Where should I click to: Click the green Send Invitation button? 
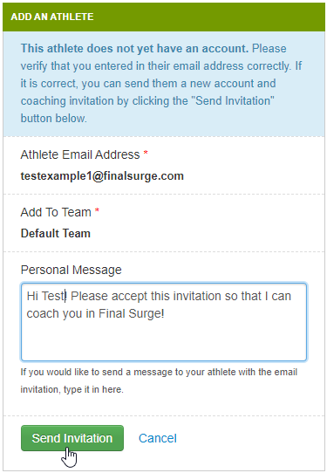click(72, 438)
